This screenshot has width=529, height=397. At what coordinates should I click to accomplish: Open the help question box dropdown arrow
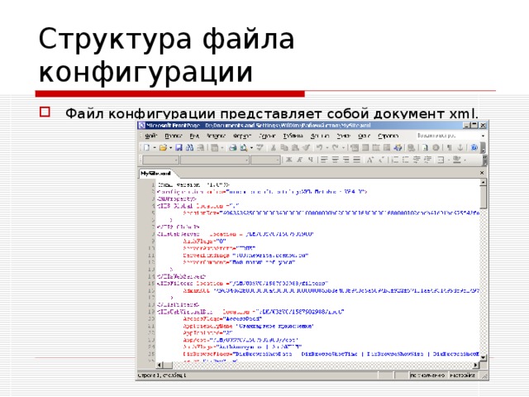[483, 136]
